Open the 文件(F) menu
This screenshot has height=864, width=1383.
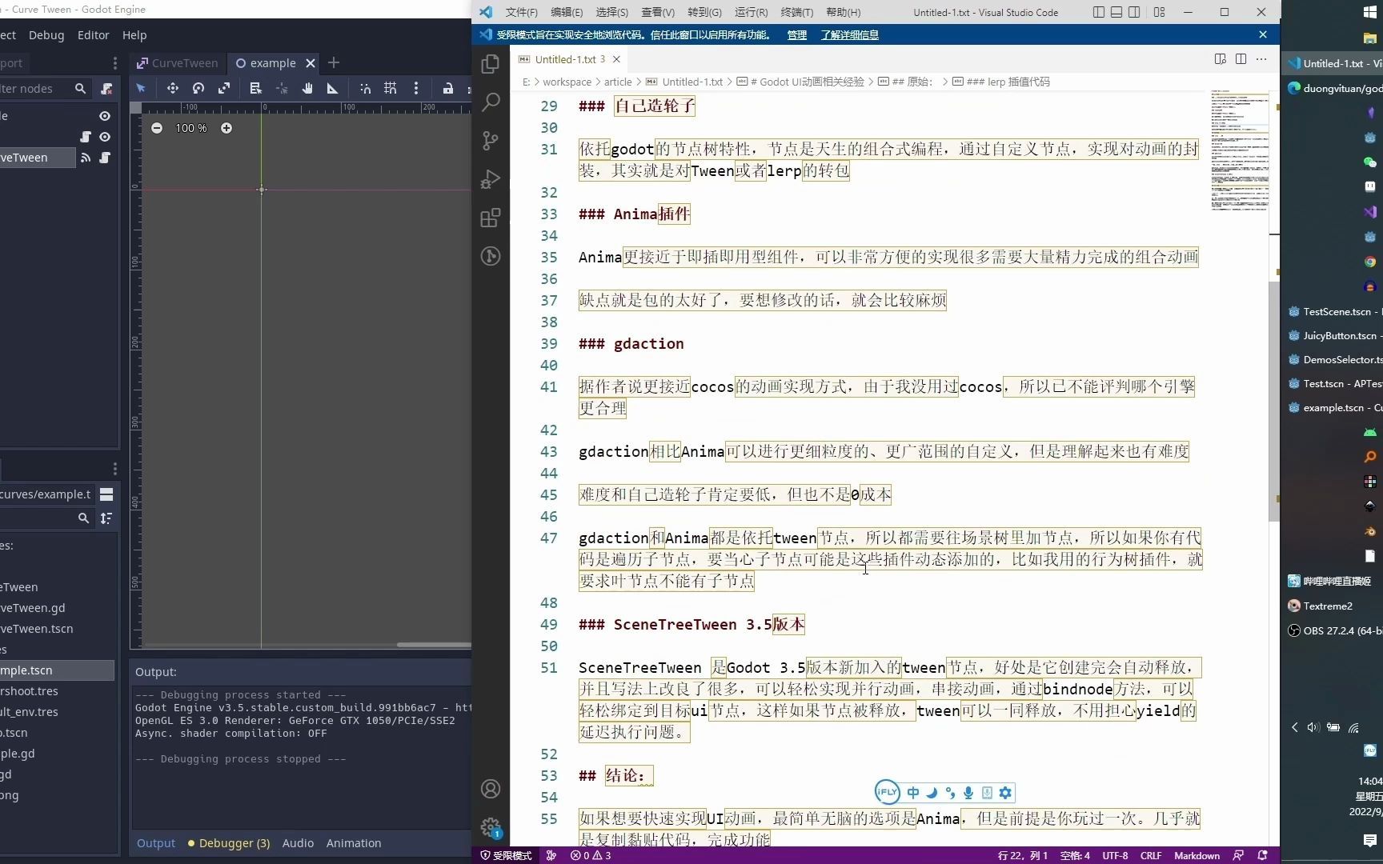pos(521,12)
